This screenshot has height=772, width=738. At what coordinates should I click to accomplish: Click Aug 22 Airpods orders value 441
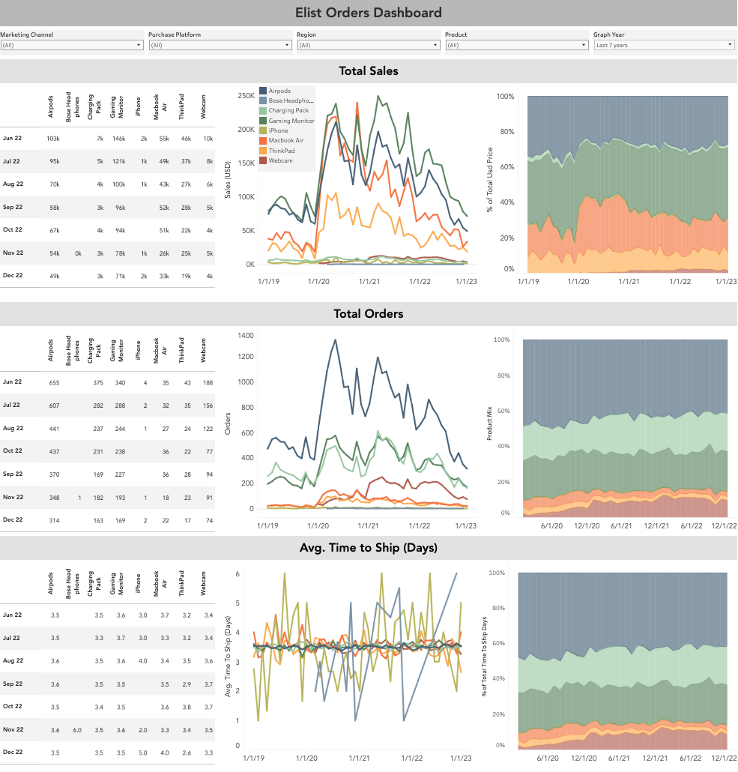tap(54, 429)
